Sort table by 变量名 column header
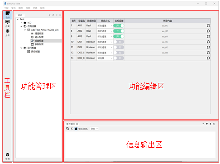The image size is (220, 164). (x=81, y=21)
